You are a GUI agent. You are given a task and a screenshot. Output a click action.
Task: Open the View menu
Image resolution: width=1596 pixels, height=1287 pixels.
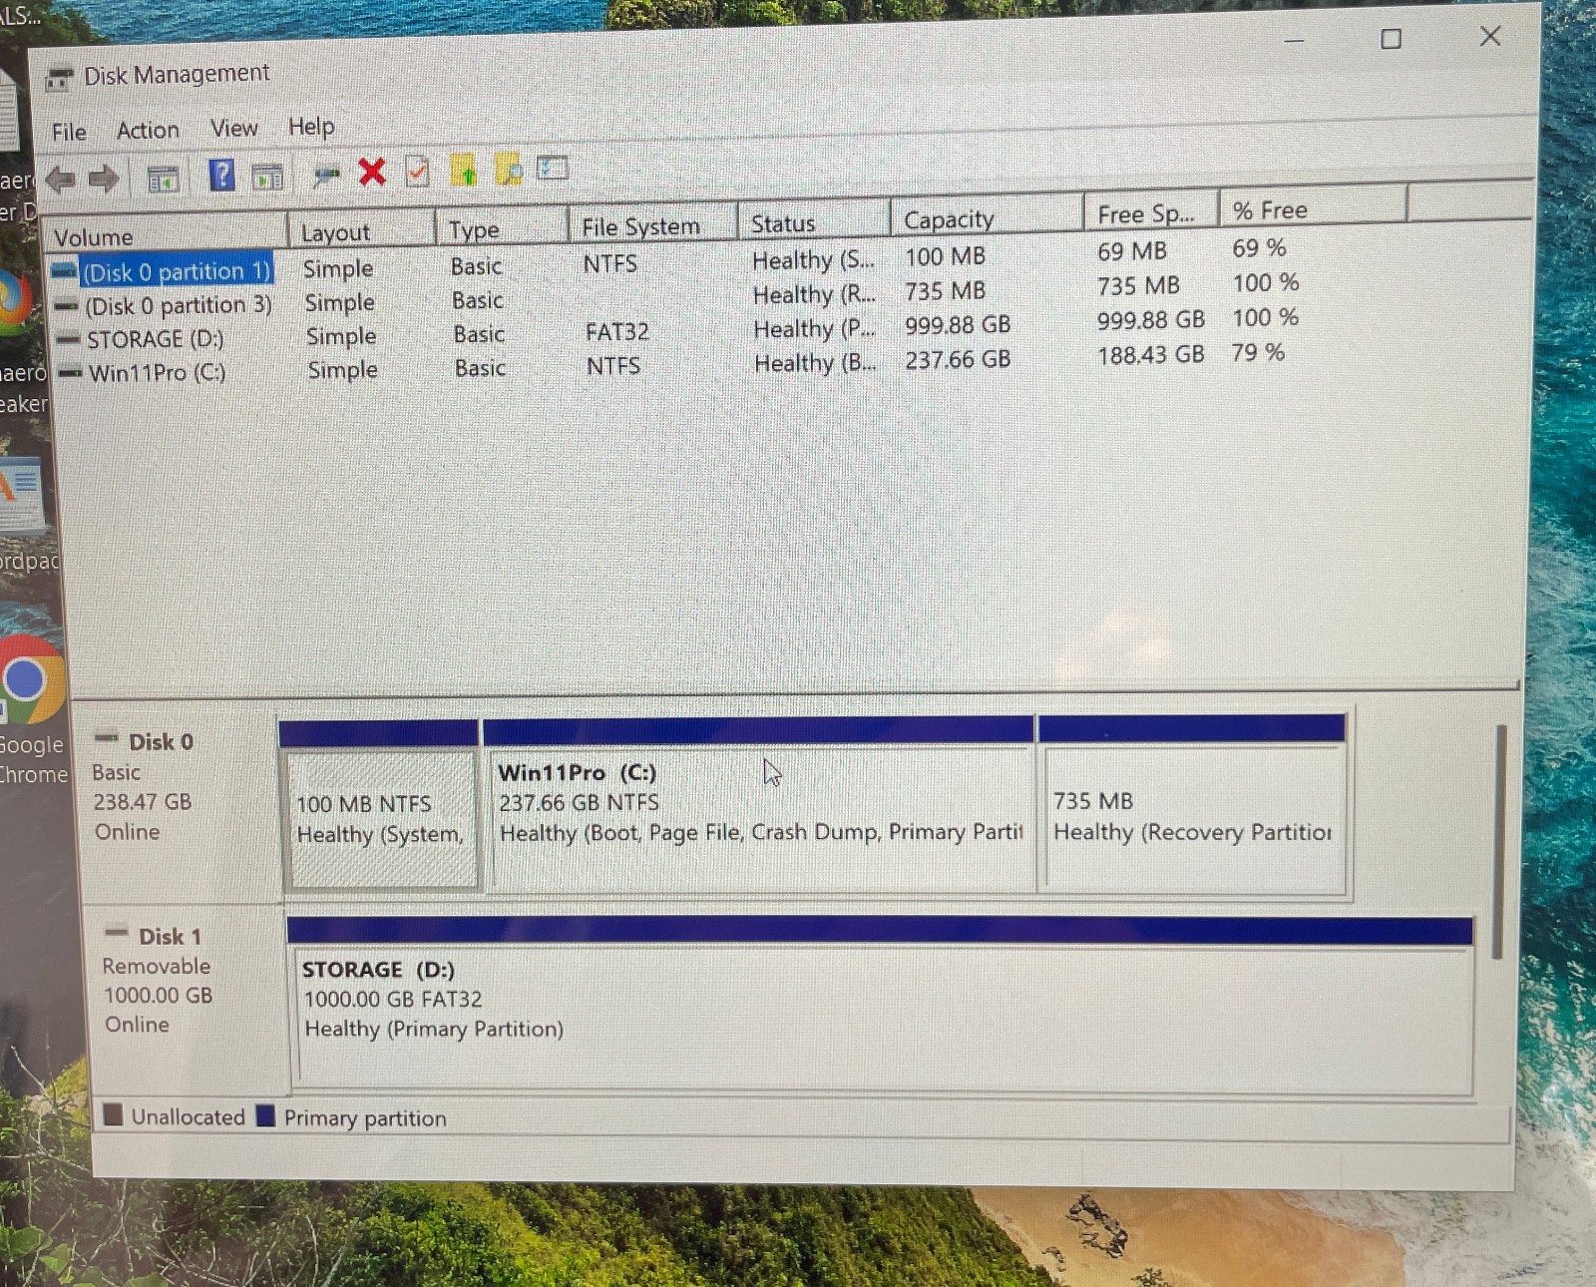[x=233, y=128]
